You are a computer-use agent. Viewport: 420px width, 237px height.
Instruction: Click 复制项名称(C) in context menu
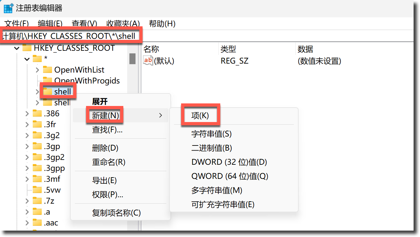116,213
